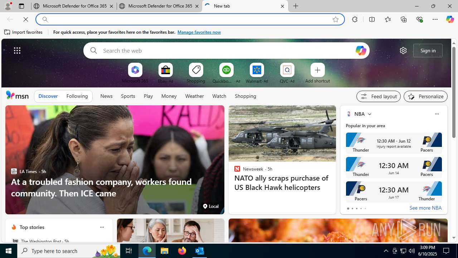The image size is (458, 258).
Task: Switch to the Discover feed tab
Action: [x=48, y=96]
